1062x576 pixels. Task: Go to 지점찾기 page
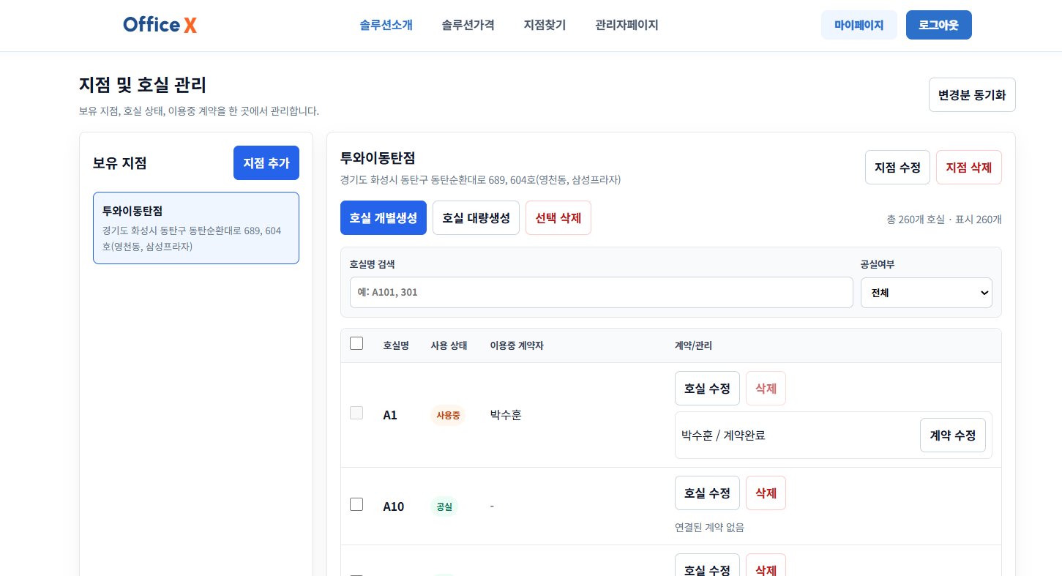point(545,25)
